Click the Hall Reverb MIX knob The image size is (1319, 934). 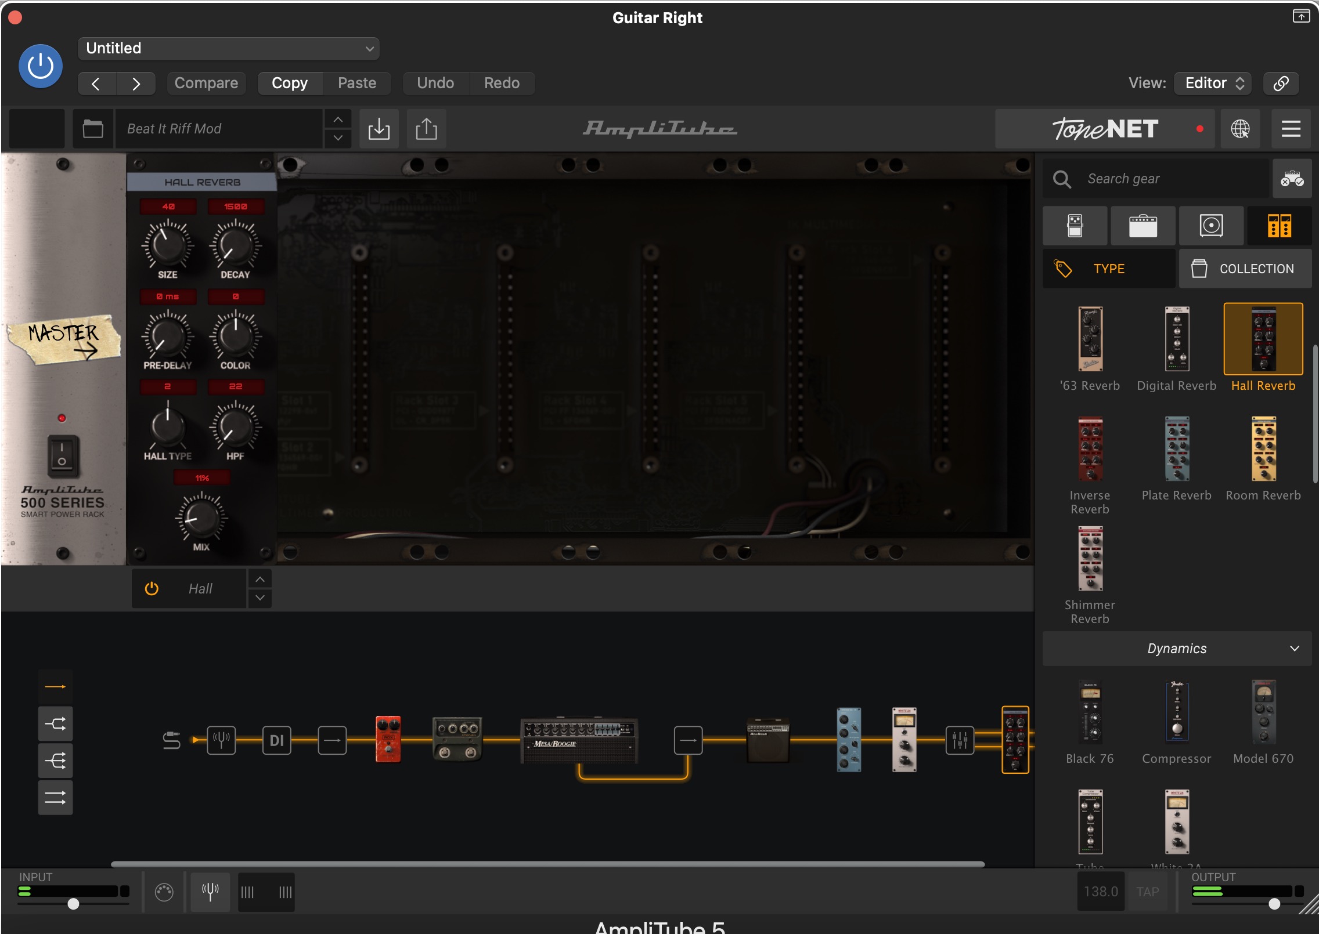[201, 518]
